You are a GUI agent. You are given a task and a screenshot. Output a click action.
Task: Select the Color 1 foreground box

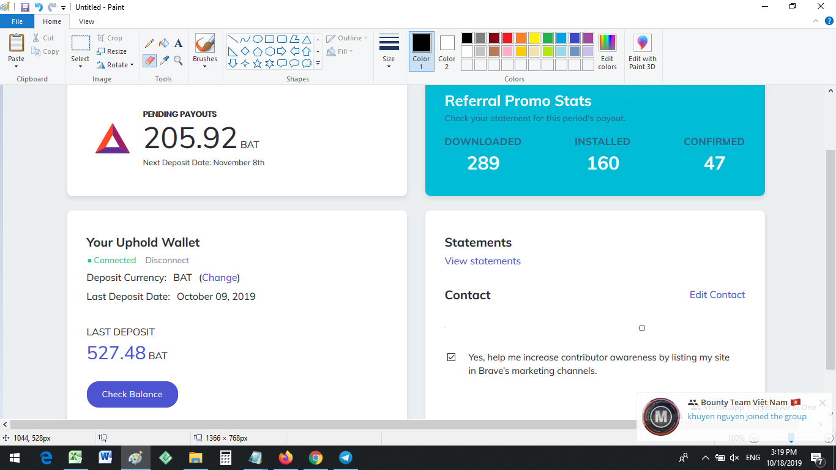(421, 51)
